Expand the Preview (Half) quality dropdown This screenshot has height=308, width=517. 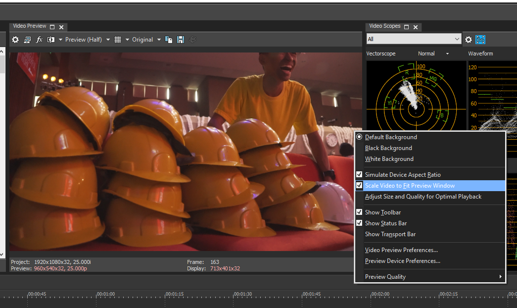click(108, 40)
